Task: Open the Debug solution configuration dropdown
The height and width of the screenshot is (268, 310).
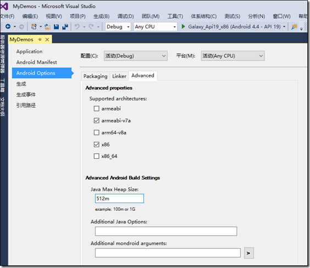Action: tap(118, 27)
